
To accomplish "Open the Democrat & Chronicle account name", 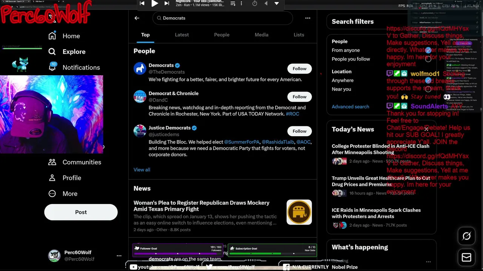I will pyautogui.click(x=174, y=93).
